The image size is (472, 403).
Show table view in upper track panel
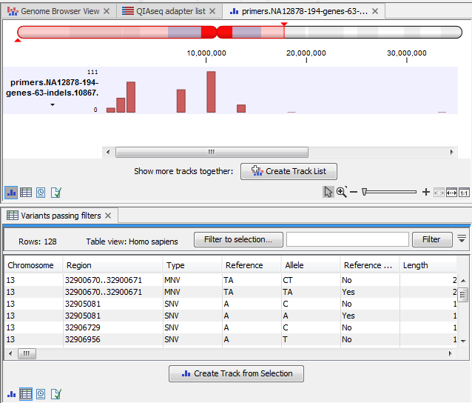tap(26, 193)
